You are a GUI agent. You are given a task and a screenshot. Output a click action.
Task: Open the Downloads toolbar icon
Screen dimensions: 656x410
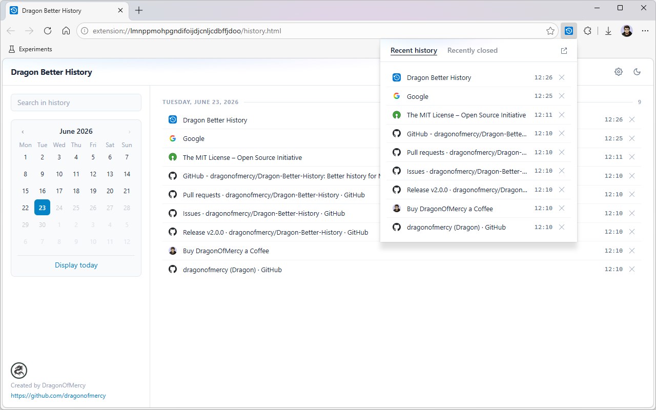point(608,31)
